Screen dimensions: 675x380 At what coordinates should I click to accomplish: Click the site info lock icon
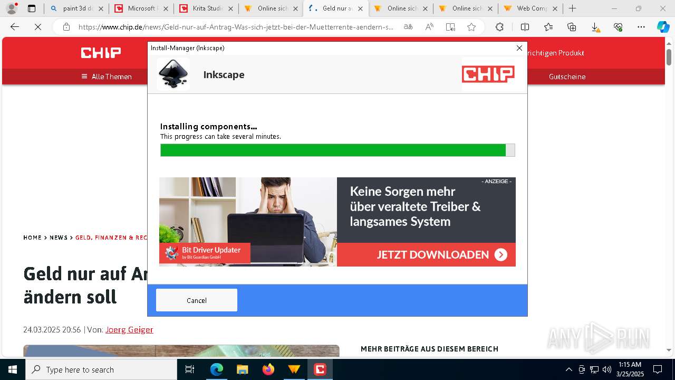tap(66, 27)
